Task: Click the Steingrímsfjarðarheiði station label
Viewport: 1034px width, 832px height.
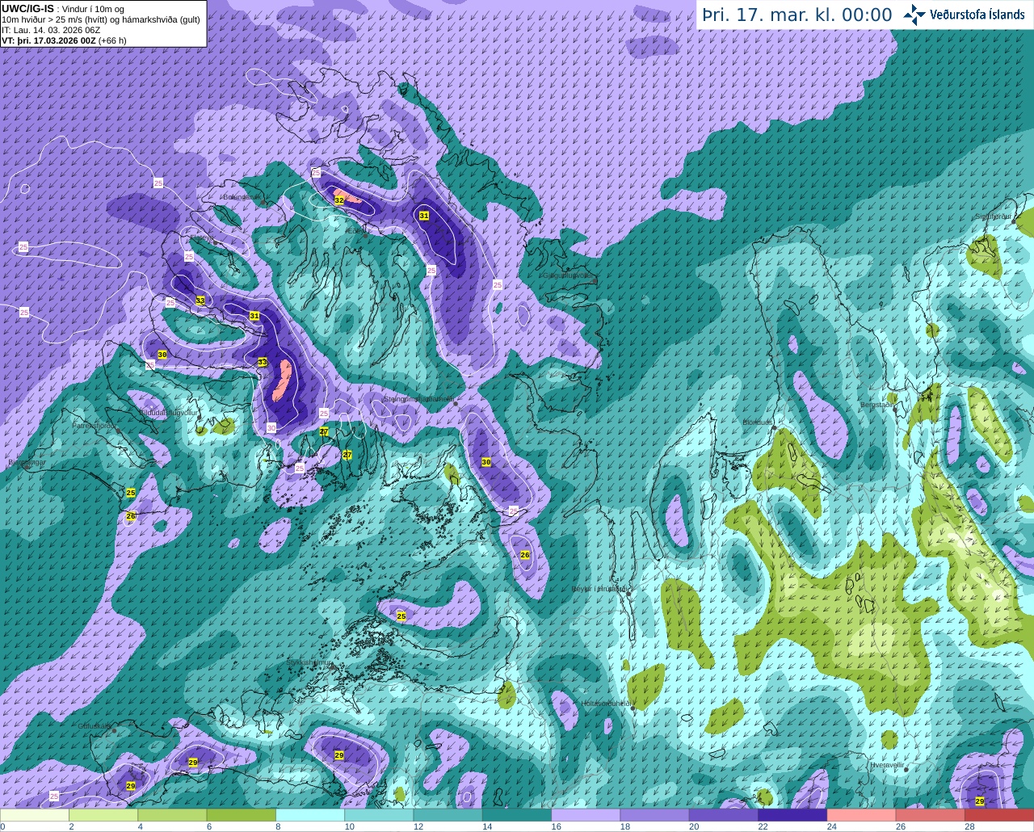Action: (x=418, y=399)
